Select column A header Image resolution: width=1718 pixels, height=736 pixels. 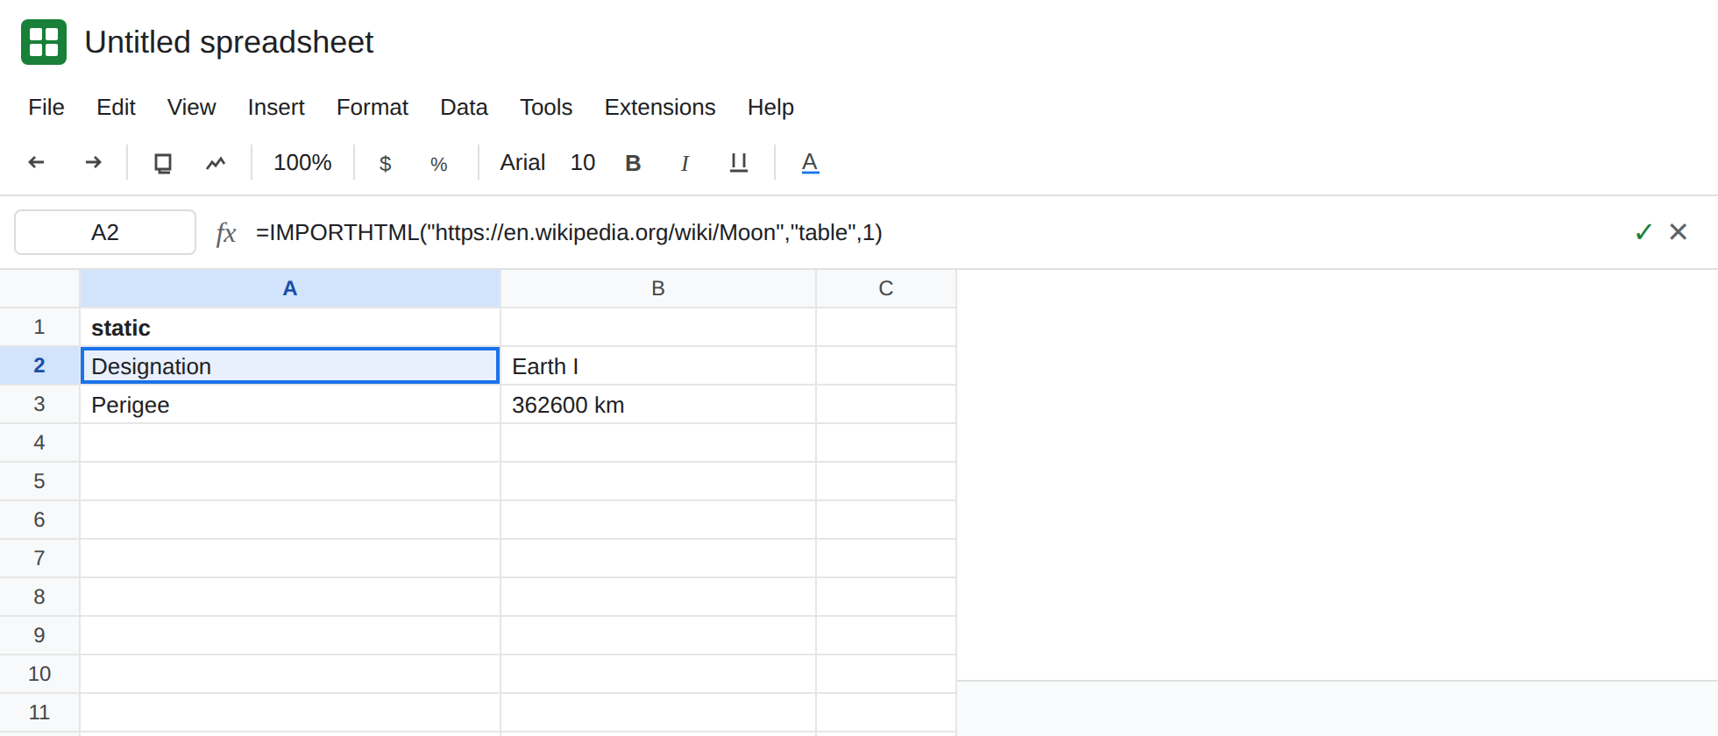click(x=290, y=288)
